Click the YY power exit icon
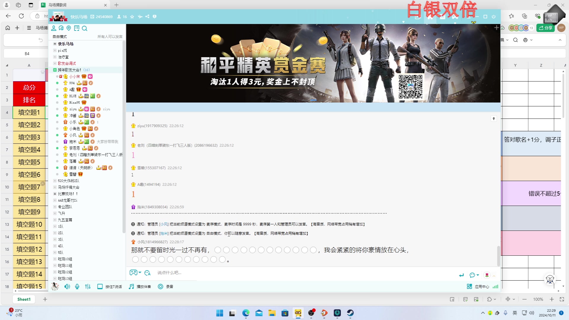This screenshot has width=569, height=320. click(493, 17)
